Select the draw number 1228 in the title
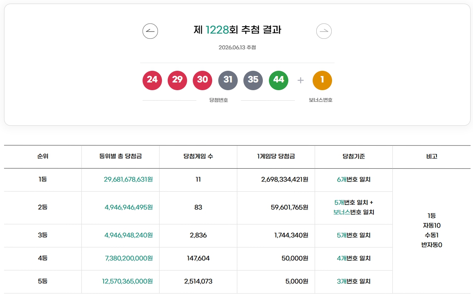Viewport: 473px width, 296px height. click(217, 30)
